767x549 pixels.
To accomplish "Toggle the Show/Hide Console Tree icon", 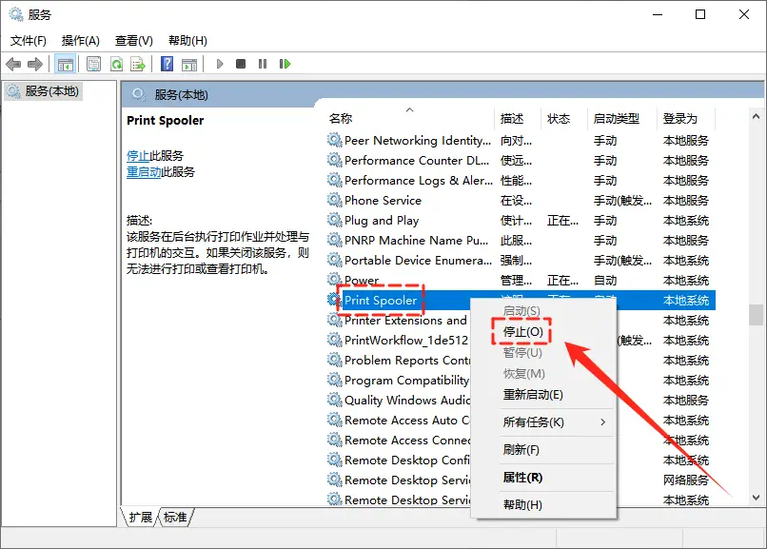I will pyautogui.click(x=66, y=64).
